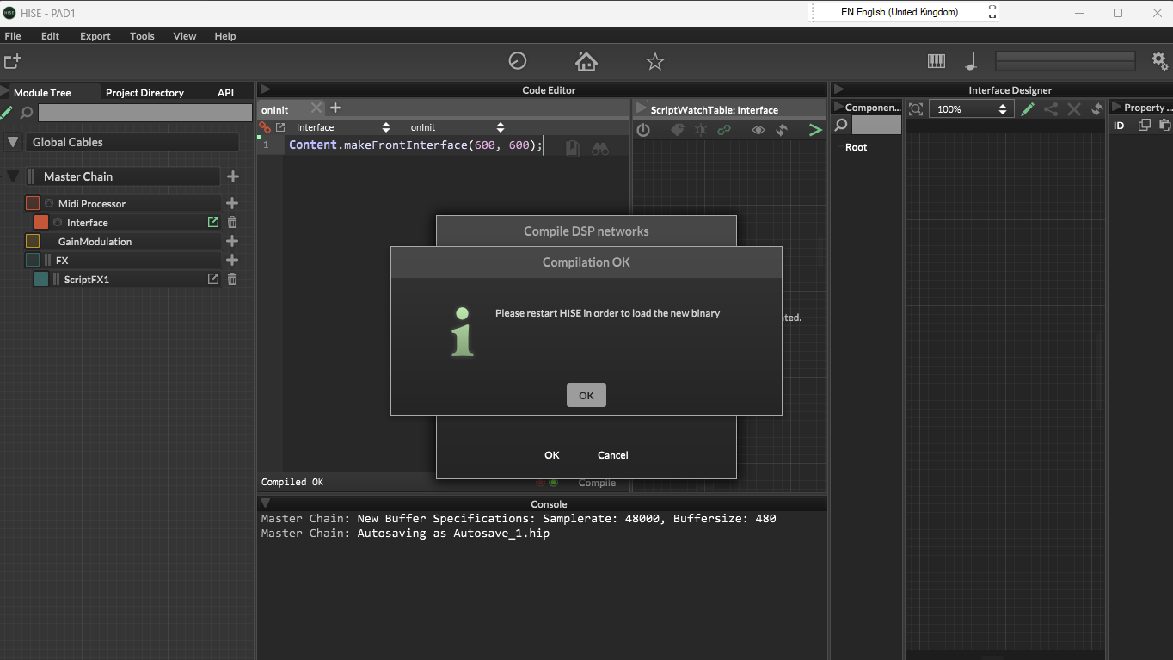Open the File menu

(13, 36)
